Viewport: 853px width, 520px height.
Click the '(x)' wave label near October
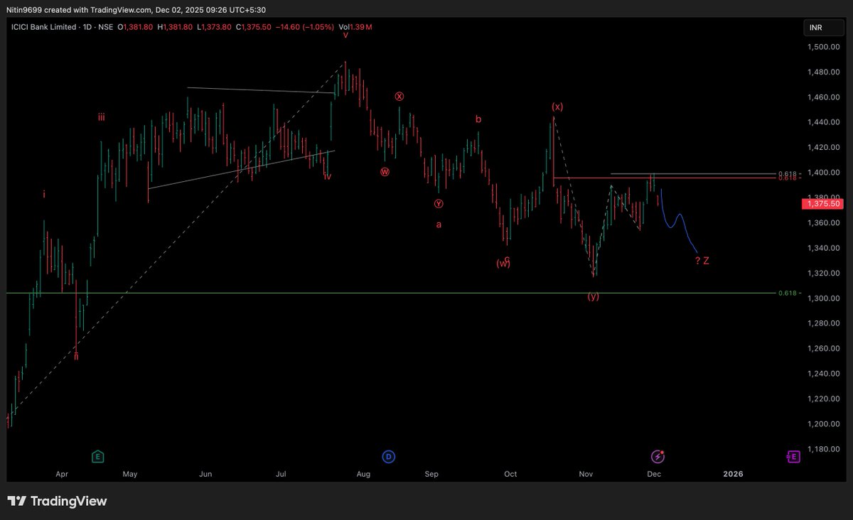(x=557, y=107)
